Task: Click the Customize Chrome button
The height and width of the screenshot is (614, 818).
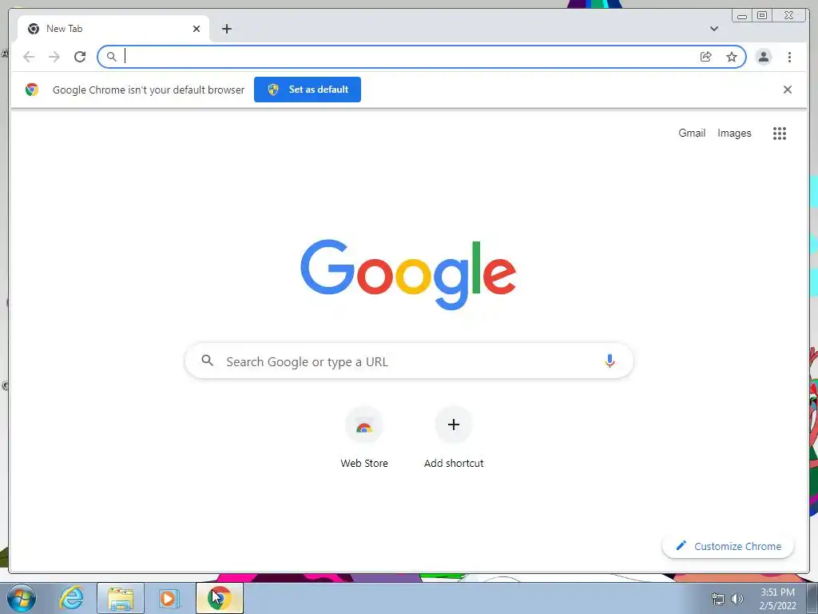Action: (729, 546)
